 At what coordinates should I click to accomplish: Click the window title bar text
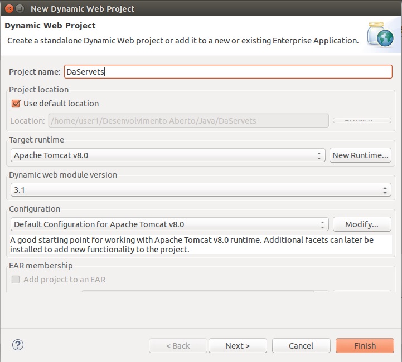click(x=83, y=8)
